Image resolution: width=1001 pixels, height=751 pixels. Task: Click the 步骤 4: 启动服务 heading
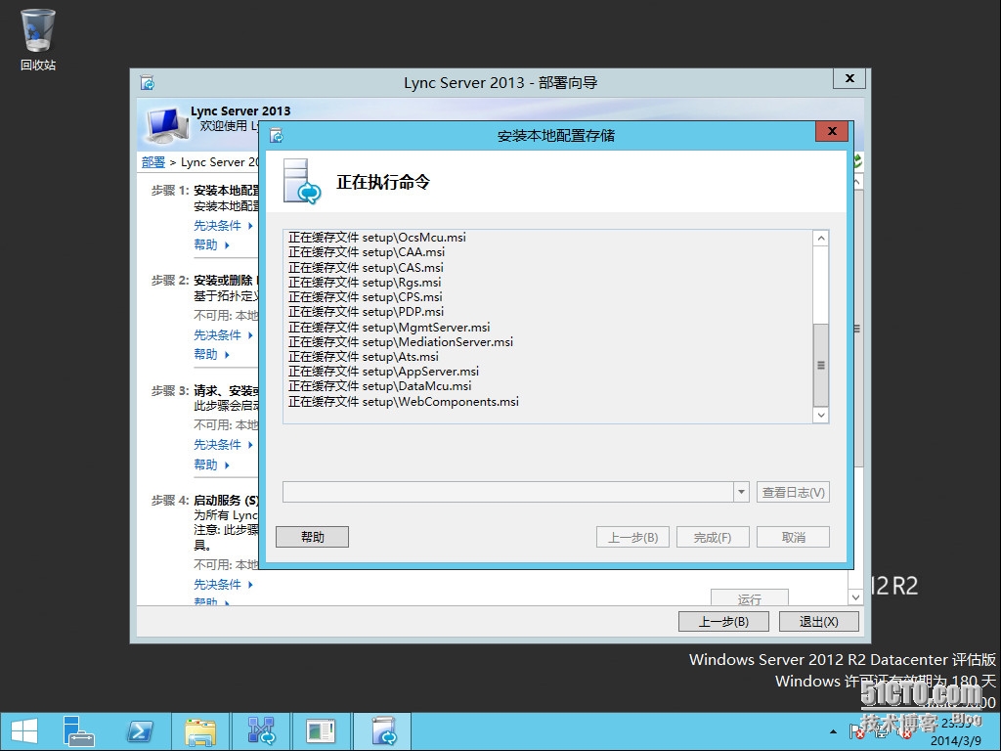(x=205, y=500)
